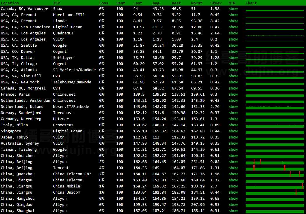Show MTR for Seattle Google
This screenshot has height=214, width=306.
[x=233, y=45]
